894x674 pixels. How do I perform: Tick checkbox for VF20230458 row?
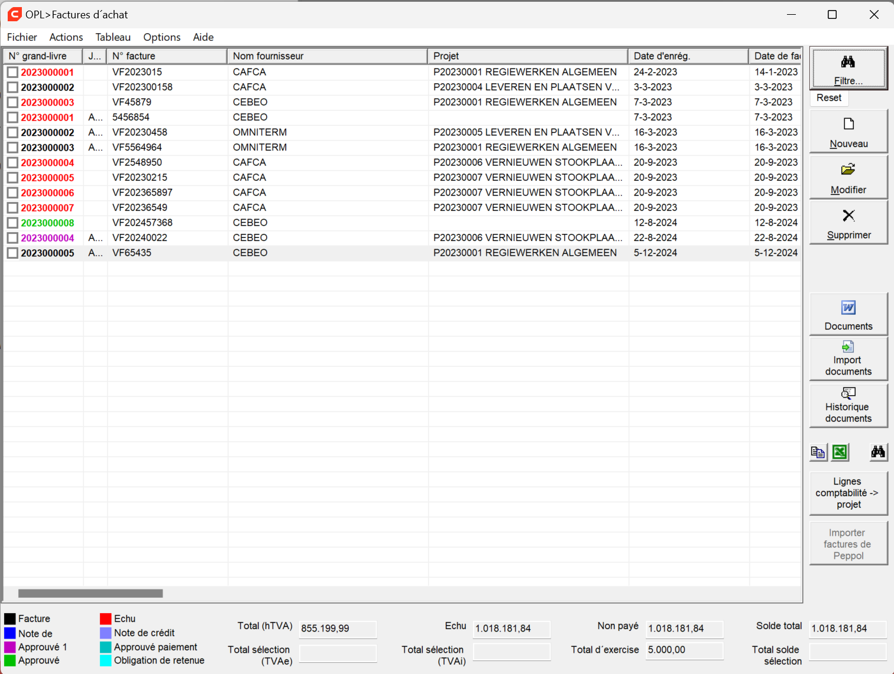(x=12, y=132)
